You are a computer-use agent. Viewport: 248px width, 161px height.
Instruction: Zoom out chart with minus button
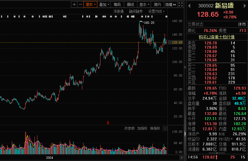click(80, 4)
